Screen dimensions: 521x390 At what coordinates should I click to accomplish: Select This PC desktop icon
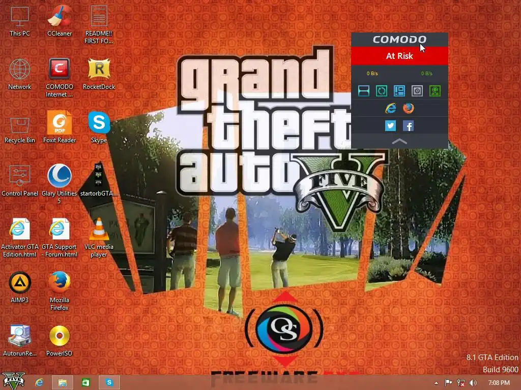tap(20, 20)
